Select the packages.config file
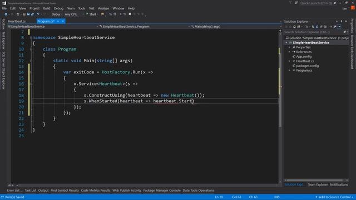356x200 pixels. pyautogui.click(x=307, y=66)
